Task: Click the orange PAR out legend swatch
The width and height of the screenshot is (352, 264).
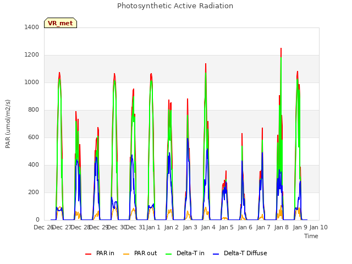Action: 127,254
